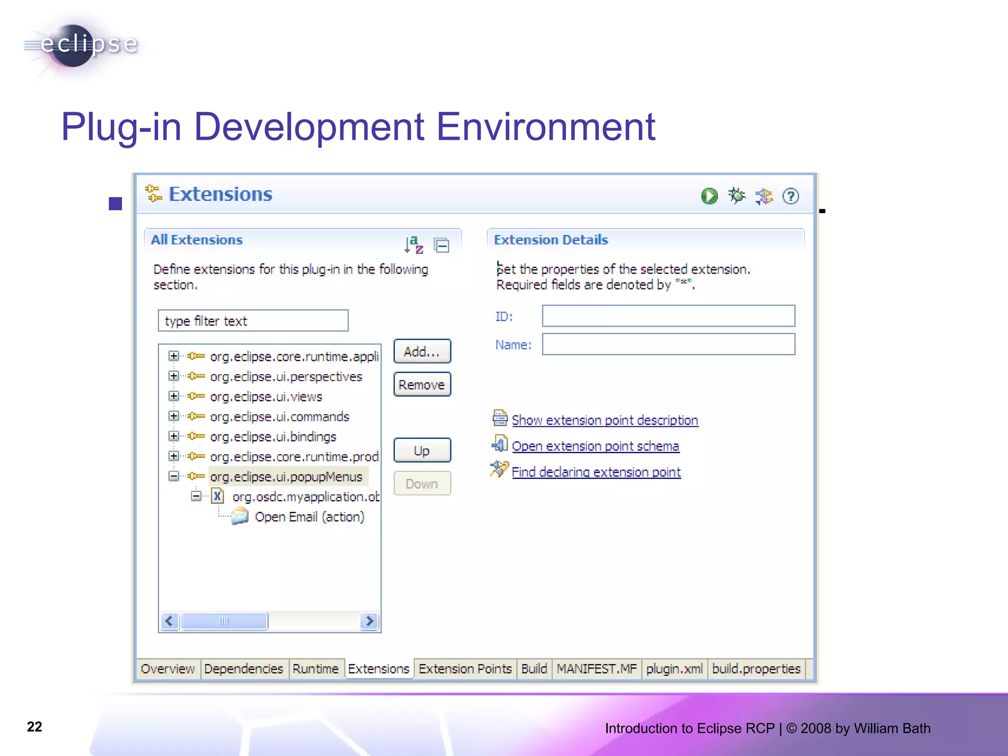Viewport: 1008px width, 756px height.
Task: Click Find declaring extension point link
Action: tap(596, 472)
